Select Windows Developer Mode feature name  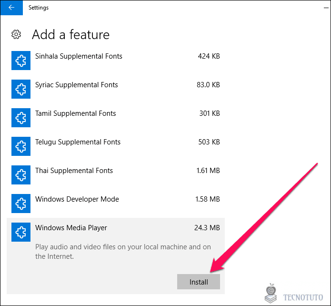(77, 199)
